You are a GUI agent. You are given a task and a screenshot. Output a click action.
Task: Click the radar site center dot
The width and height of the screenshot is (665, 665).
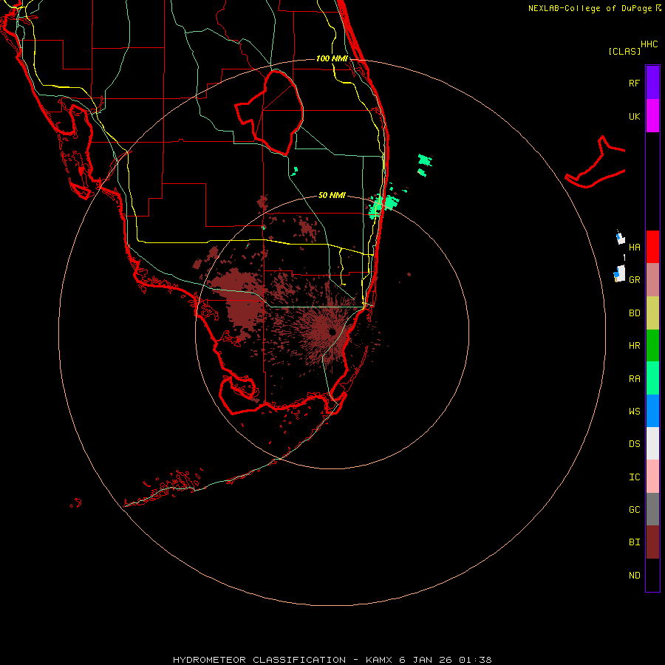[x=332, y=332]
